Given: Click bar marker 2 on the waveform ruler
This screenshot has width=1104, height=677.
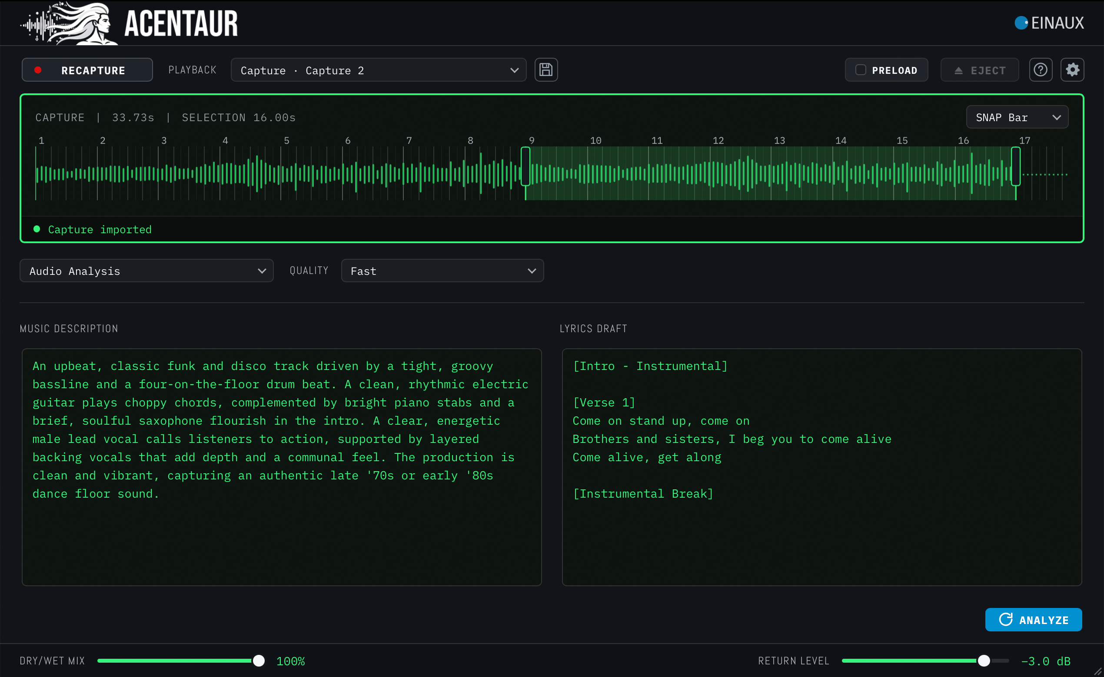Looking at the screenshot, I should [103, 141].
